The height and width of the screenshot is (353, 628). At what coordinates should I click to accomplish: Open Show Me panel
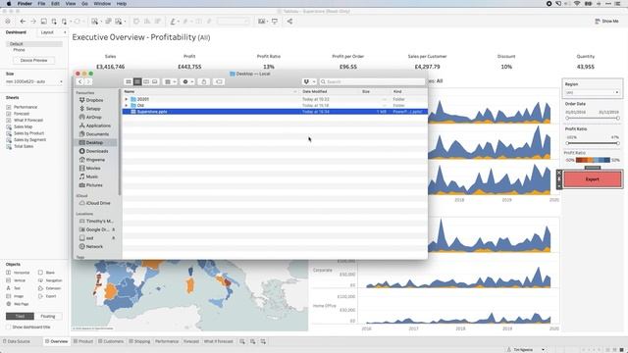click(x=606, y=22)
